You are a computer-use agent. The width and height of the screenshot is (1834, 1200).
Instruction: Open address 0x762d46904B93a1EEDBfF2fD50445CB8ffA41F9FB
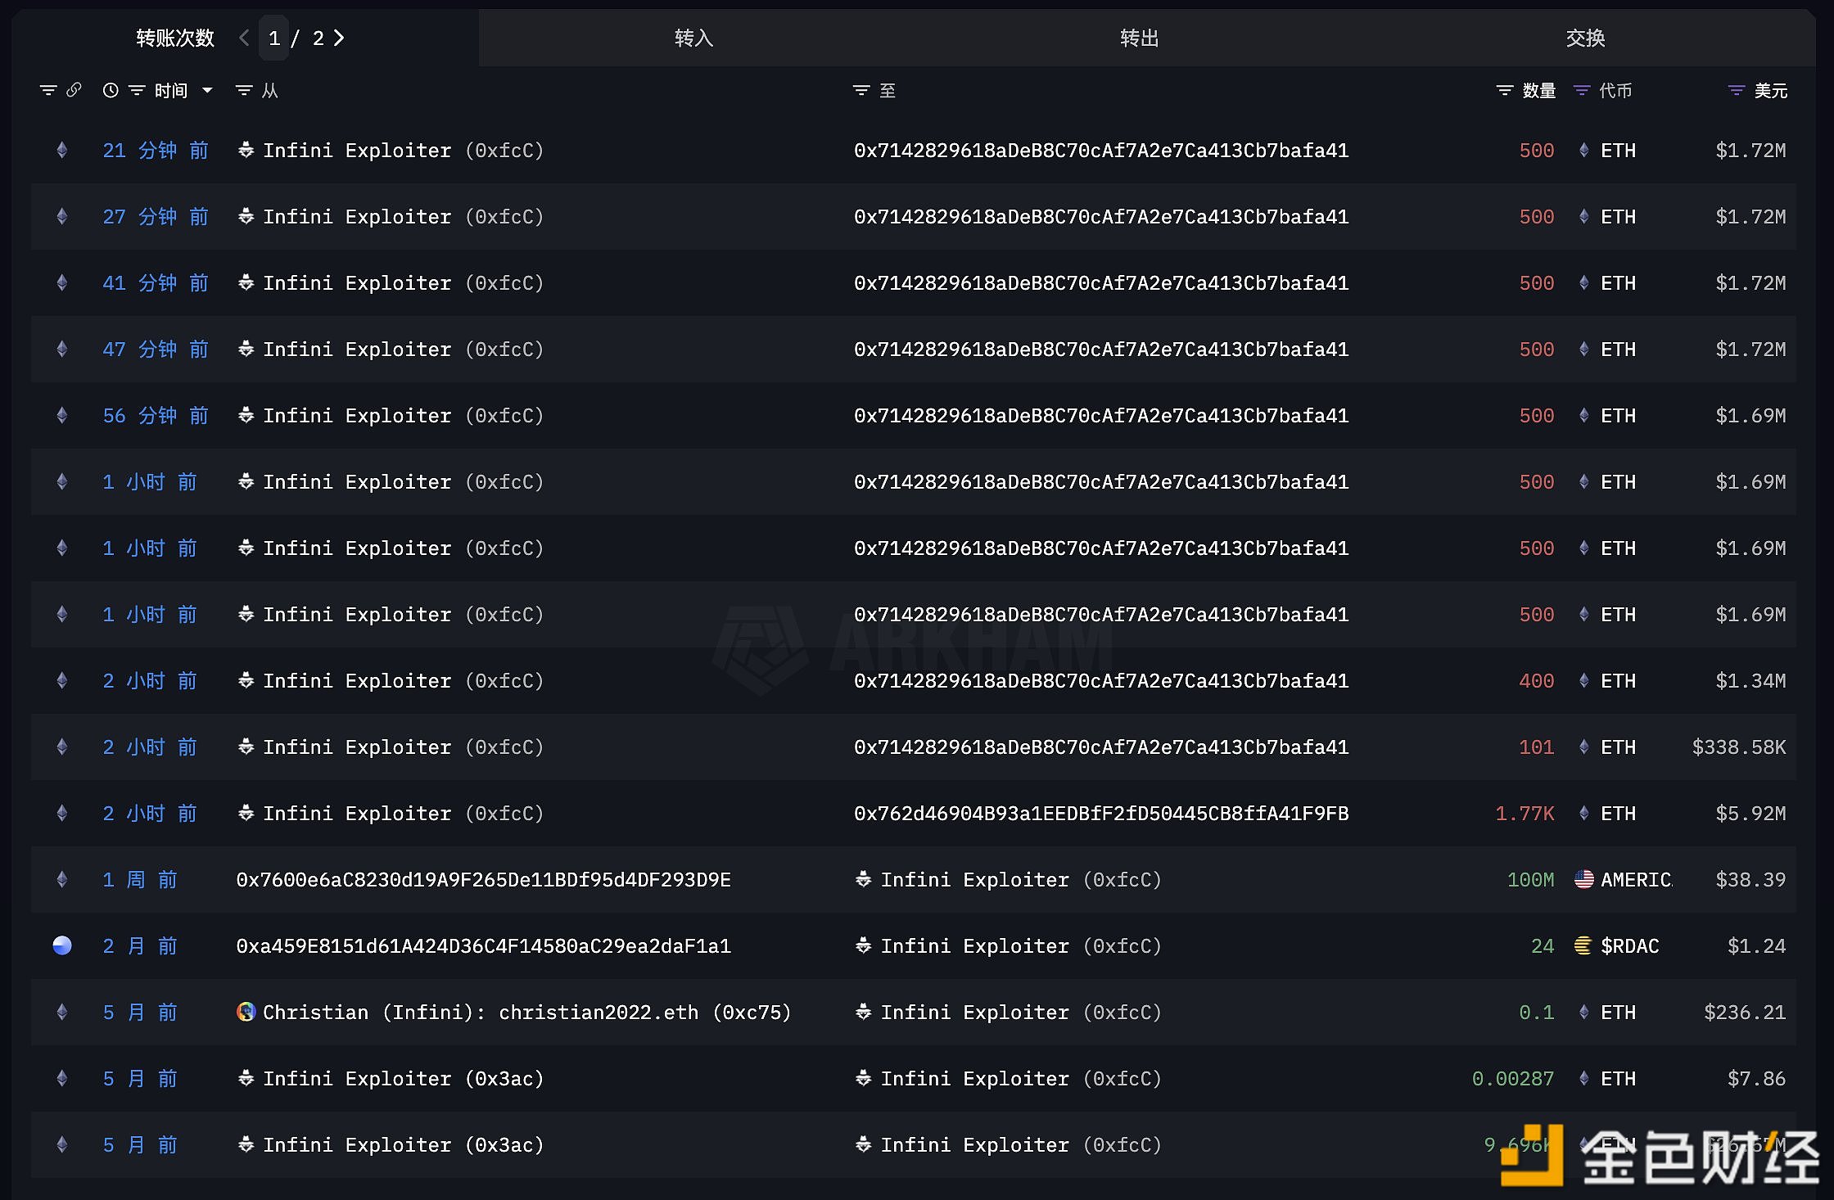[1100, 814]
